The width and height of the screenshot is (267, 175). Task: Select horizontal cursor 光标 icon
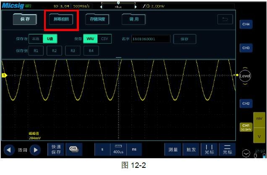tap(227, 149)
